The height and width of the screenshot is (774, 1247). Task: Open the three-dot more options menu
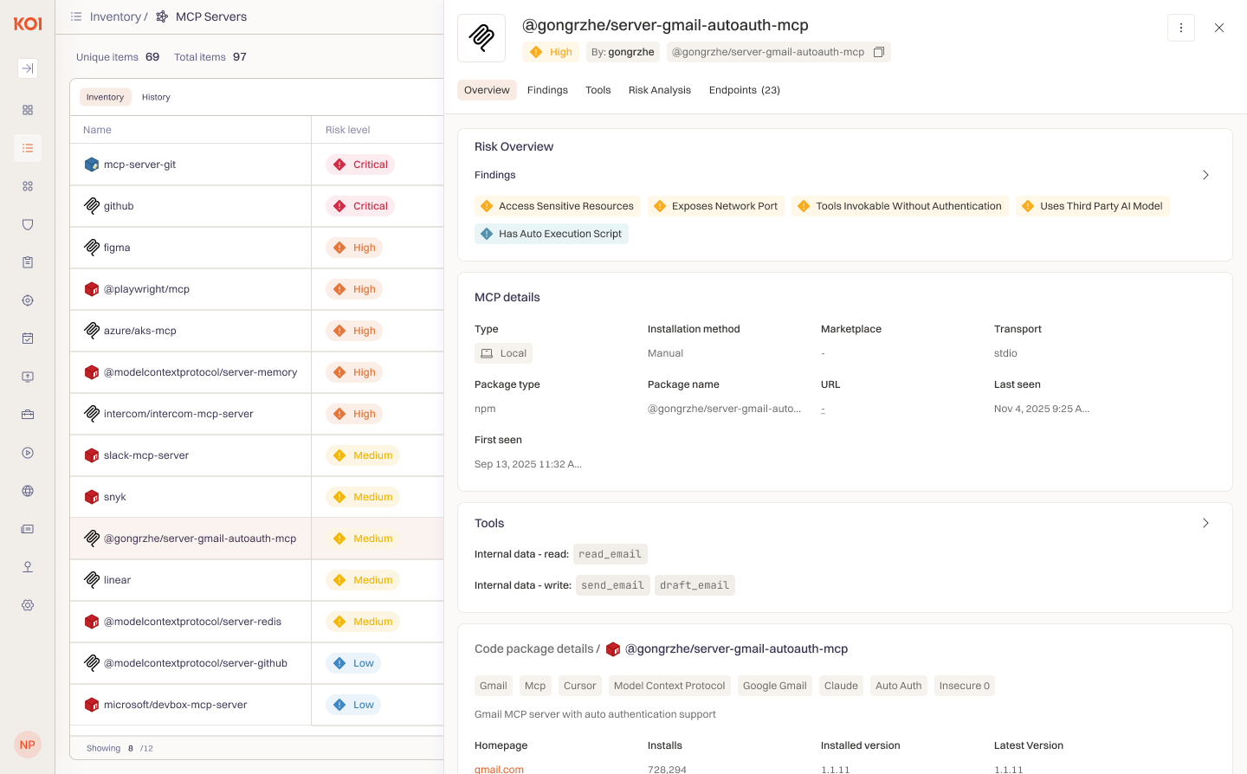[1181, 28]
